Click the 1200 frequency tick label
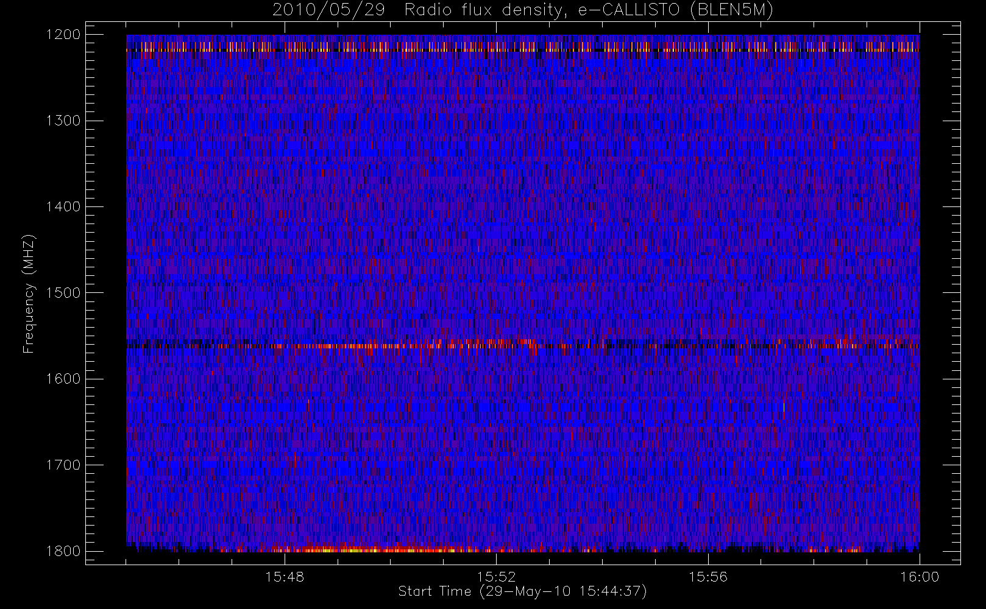The width and height of the screenshot is (986, 609). [x=63, y=35]
